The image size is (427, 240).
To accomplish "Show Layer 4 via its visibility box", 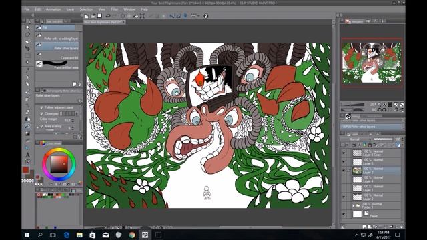I will (x=344, y=179).
